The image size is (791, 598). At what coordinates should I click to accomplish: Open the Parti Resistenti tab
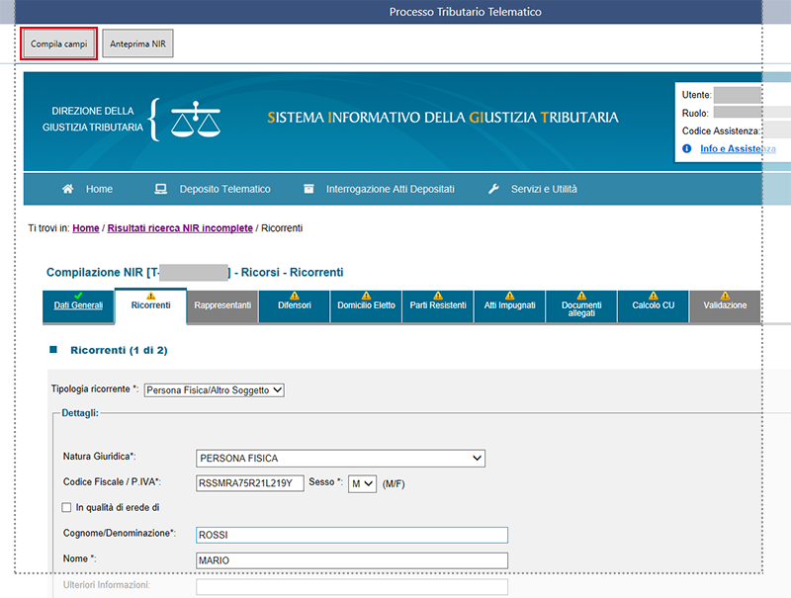(x=438, y=306)
